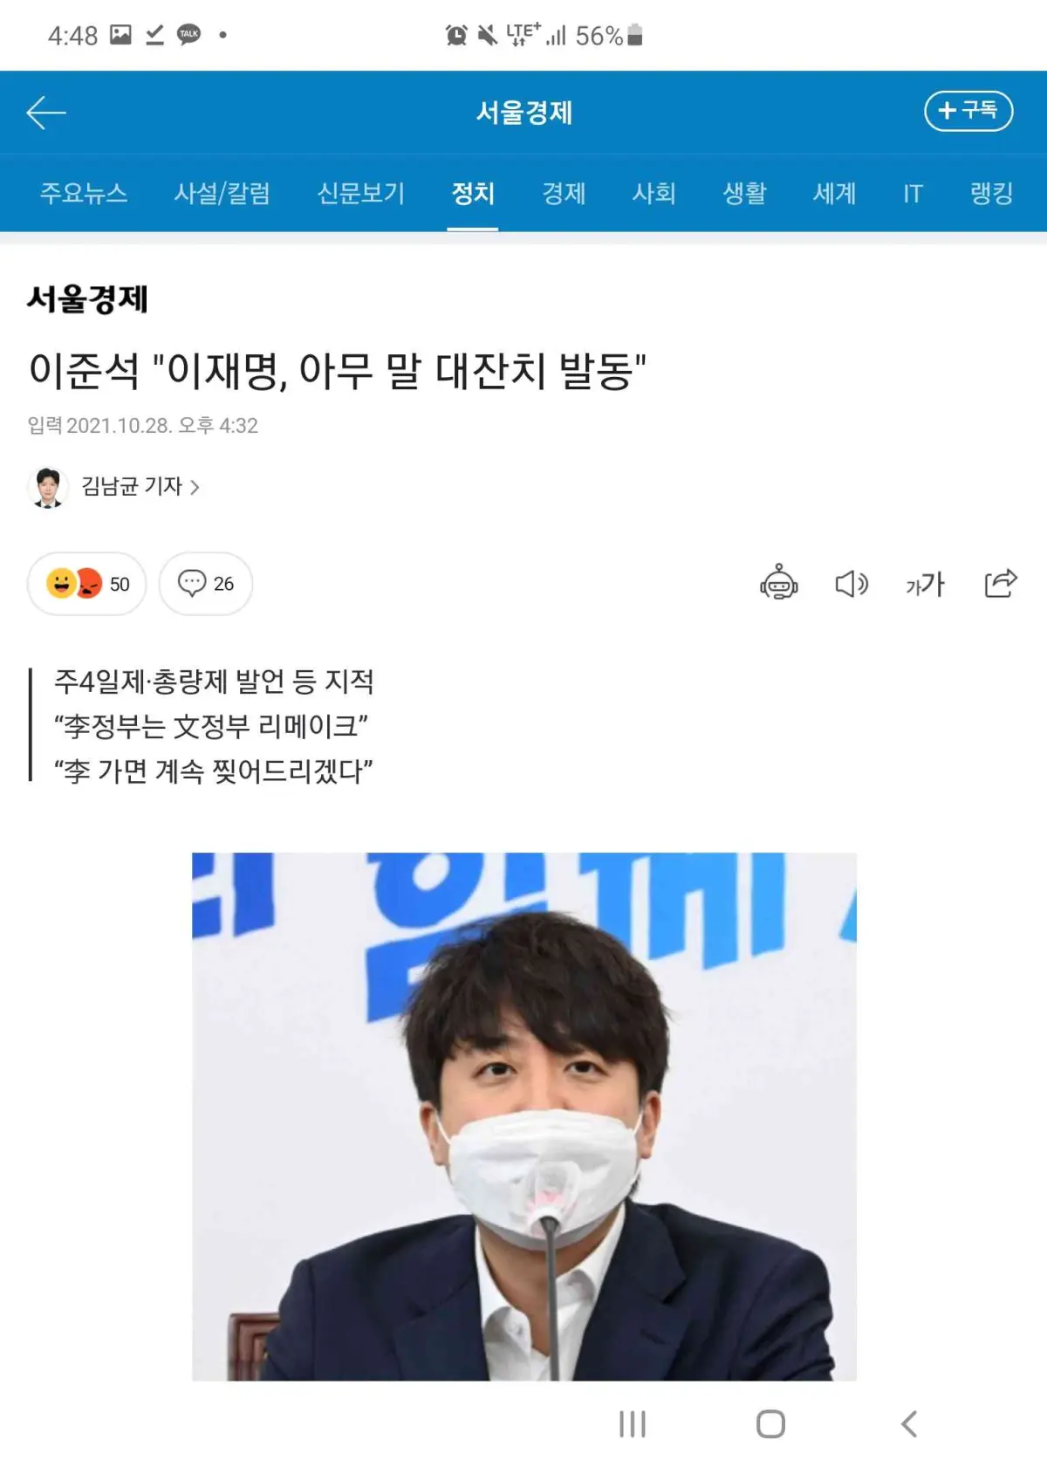
Task: Subscribe with the +구독 button
Action: point(968,111)
